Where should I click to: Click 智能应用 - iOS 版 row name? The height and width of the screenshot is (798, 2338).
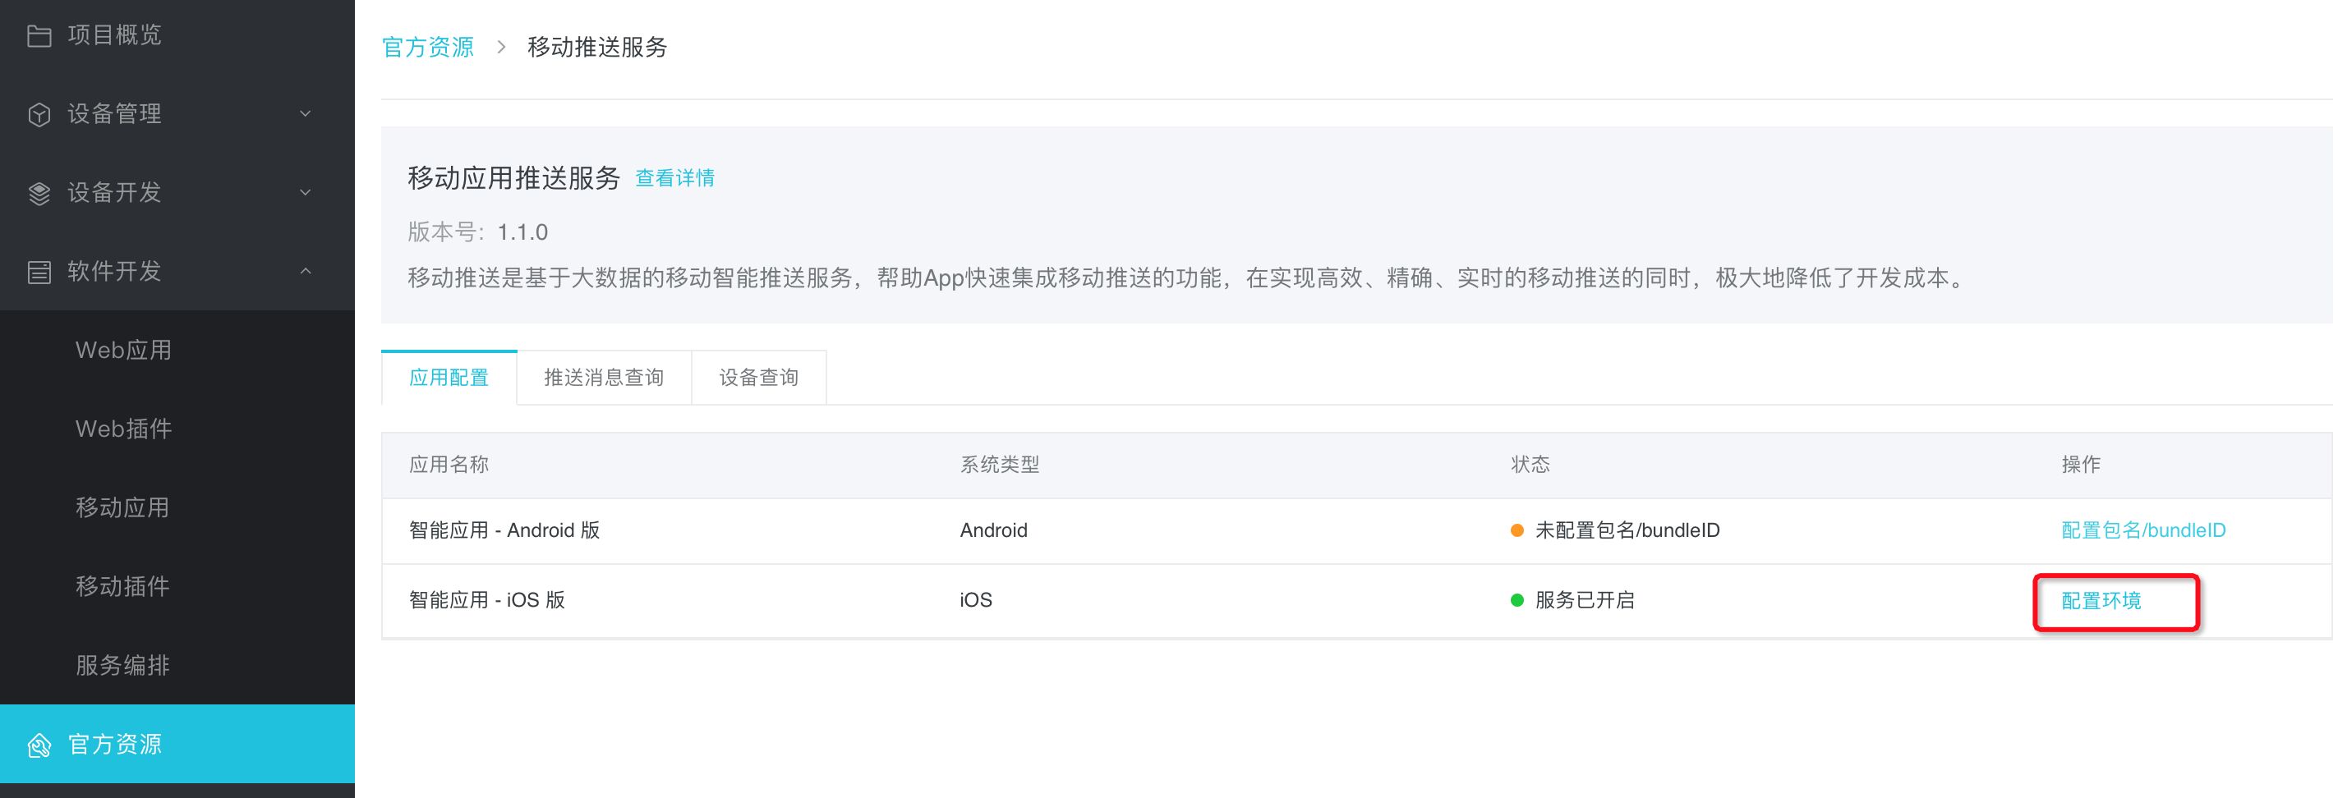pyautogui.click(x=487, y=600)
